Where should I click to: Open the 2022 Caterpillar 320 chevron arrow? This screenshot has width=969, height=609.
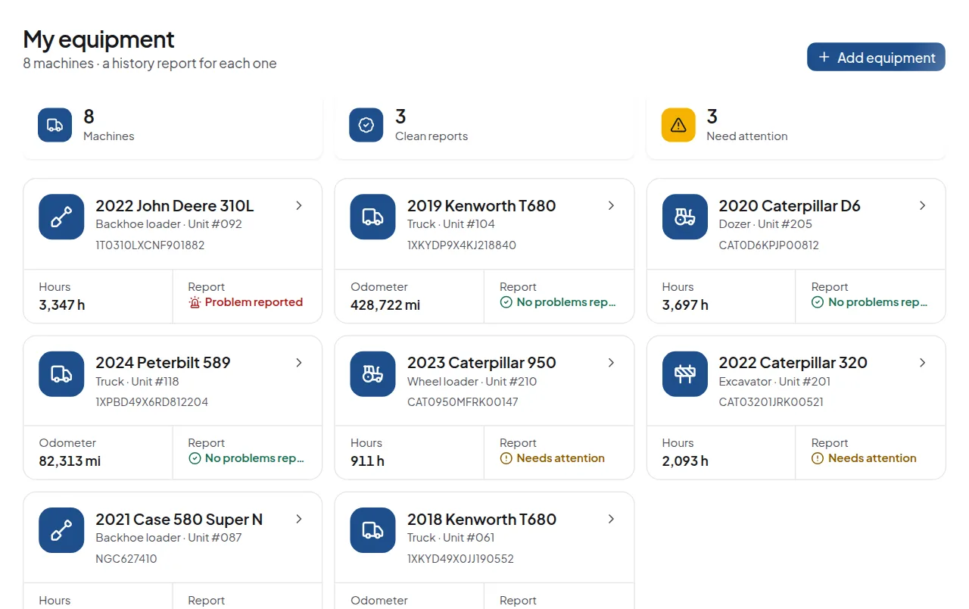tap(922, 362)
